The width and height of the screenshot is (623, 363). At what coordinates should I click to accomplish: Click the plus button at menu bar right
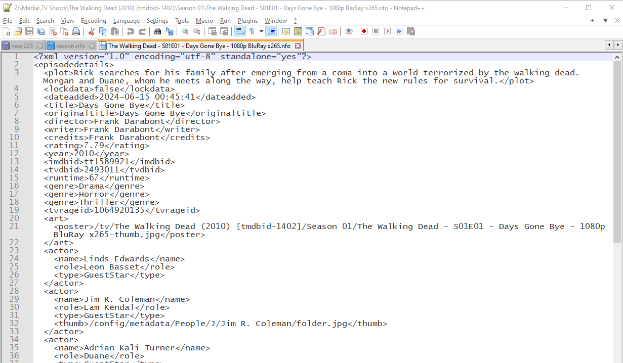coord(592,21)
